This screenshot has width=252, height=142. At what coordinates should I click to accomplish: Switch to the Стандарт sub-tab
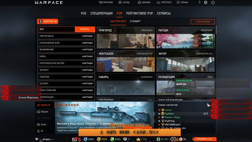tap(135, 21)
